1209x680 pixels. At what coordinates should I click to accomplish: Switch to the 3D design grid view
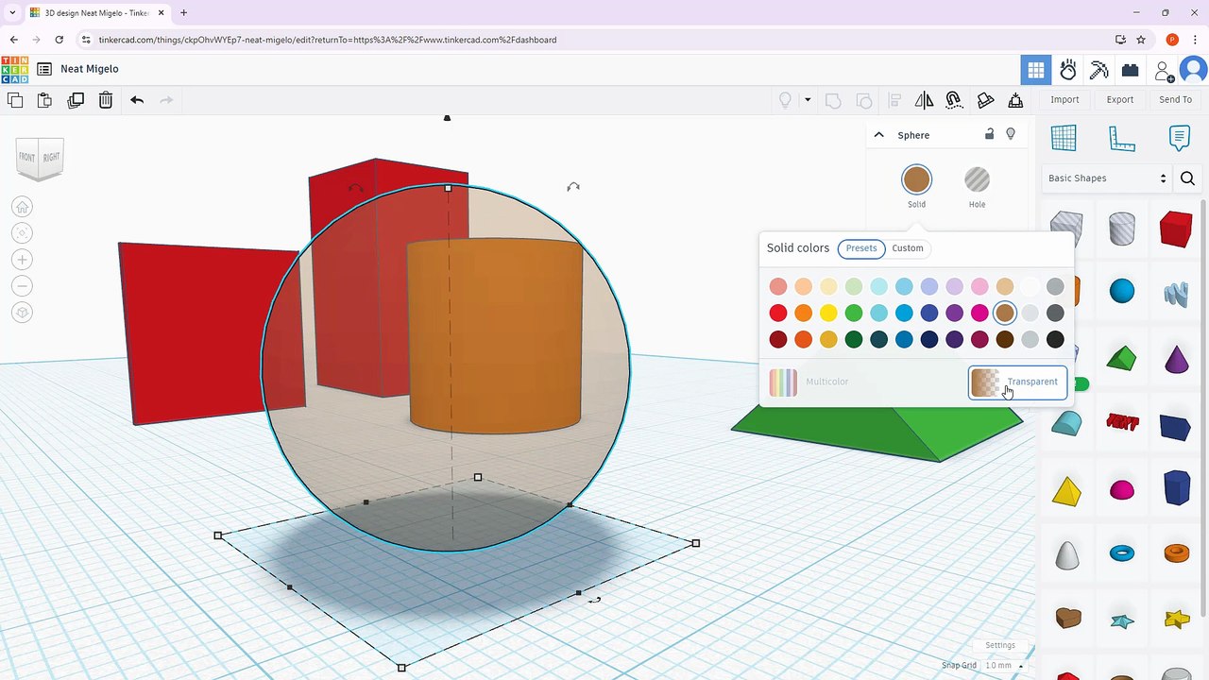(x=1036, y=70)
